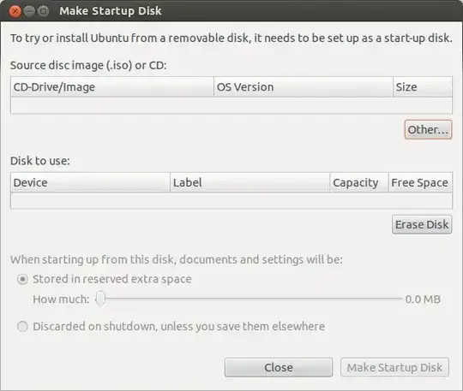This screenshot has height=391, width=463.
Task: Click the Other... button to choose image
Action: [428, 129]
